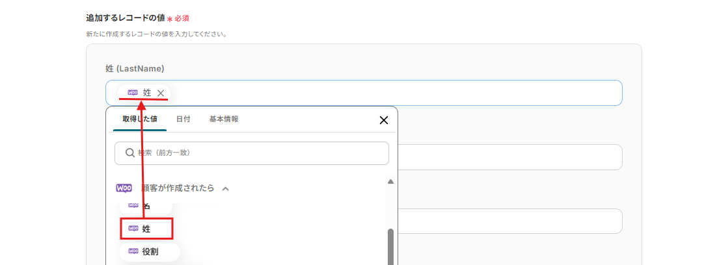This screenshot has height=265, width=717.
Task: Click inside the 姓 (LastName) input field
Action: click(x=390, y=93)
